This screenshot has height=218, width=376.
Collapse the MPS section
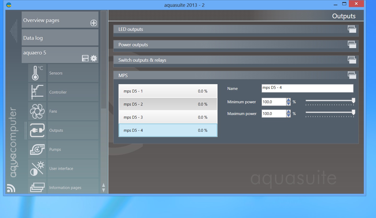click(352, 75)
